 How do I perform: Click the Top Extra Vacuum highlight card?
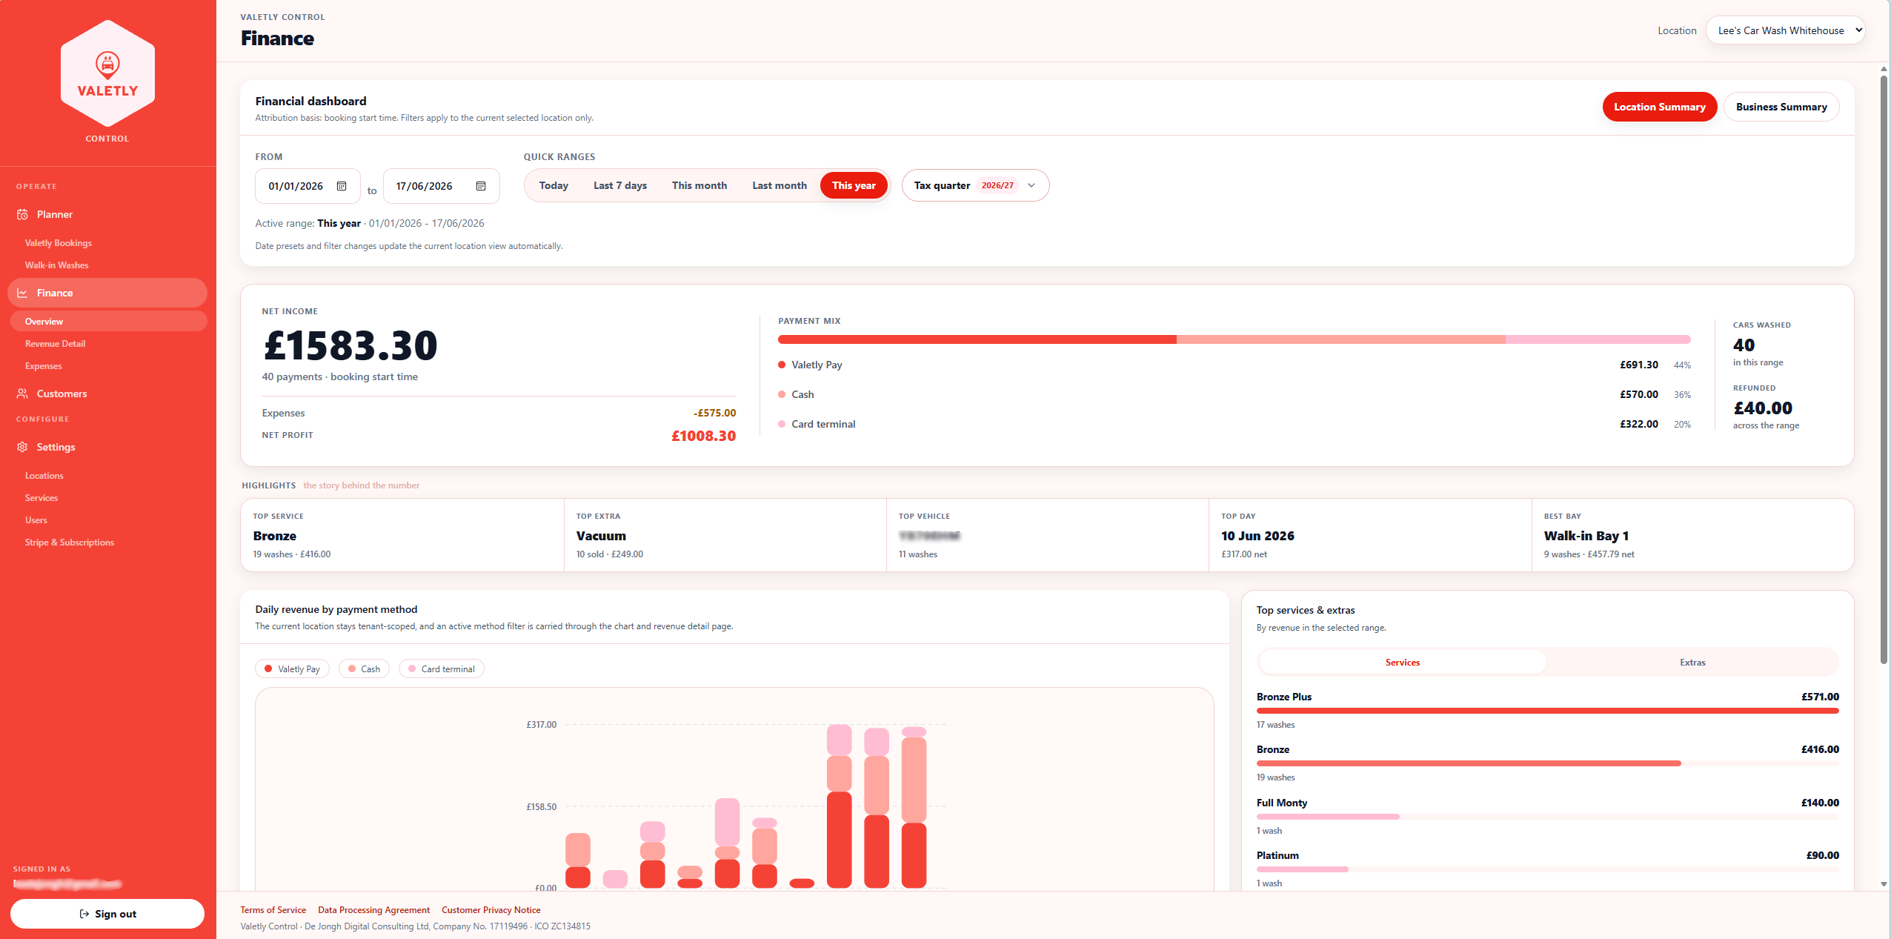pyautogui.click(x=725, y=534)
